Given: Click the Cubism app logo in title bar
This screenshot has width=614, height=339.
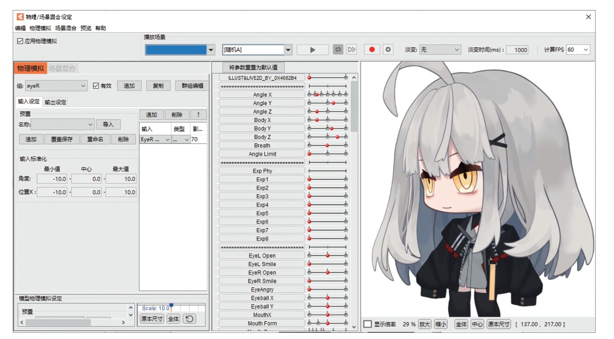Looking at the screenshot, I should pos(20,17).
